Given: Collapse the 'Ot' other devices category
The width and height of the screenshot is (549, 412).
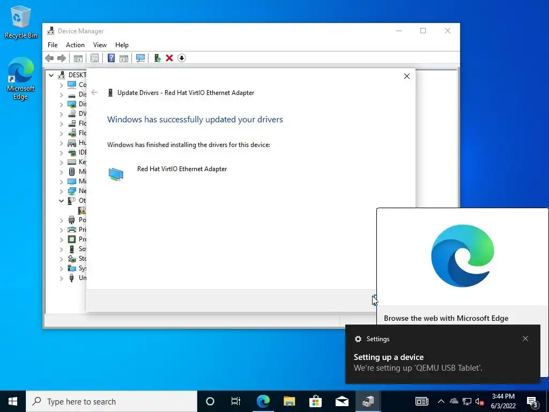Looking at the screenshot, I should (x=61, y=201).
